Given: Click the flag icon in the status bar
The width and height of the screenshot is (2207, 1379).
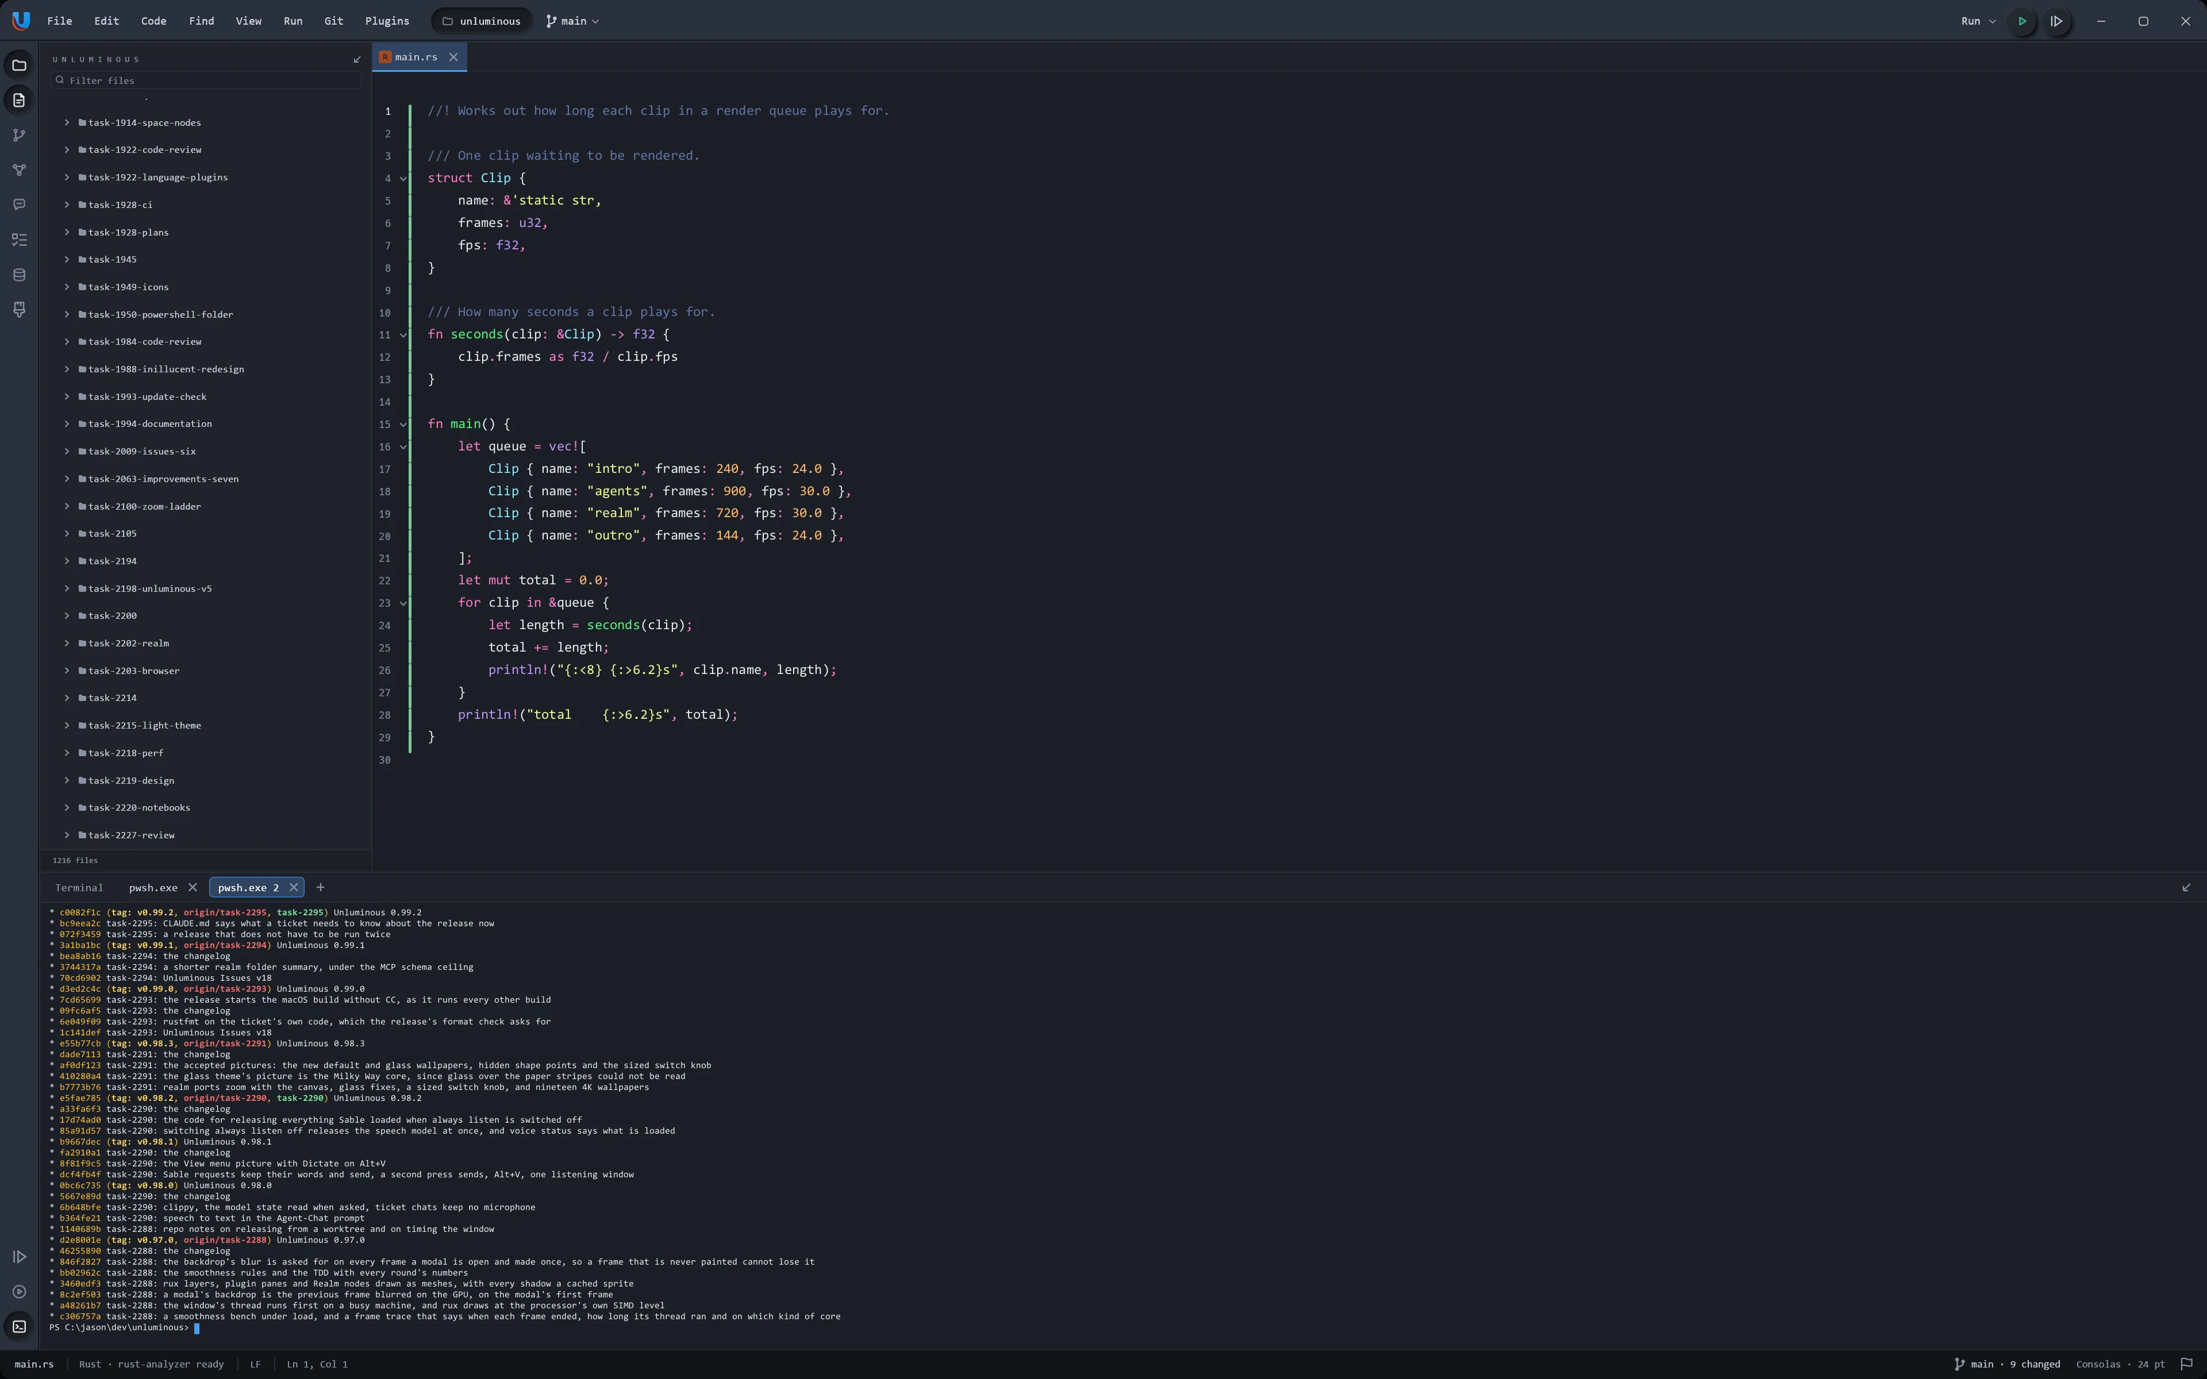Looking at the screenshot, I should (2186, 1365).
